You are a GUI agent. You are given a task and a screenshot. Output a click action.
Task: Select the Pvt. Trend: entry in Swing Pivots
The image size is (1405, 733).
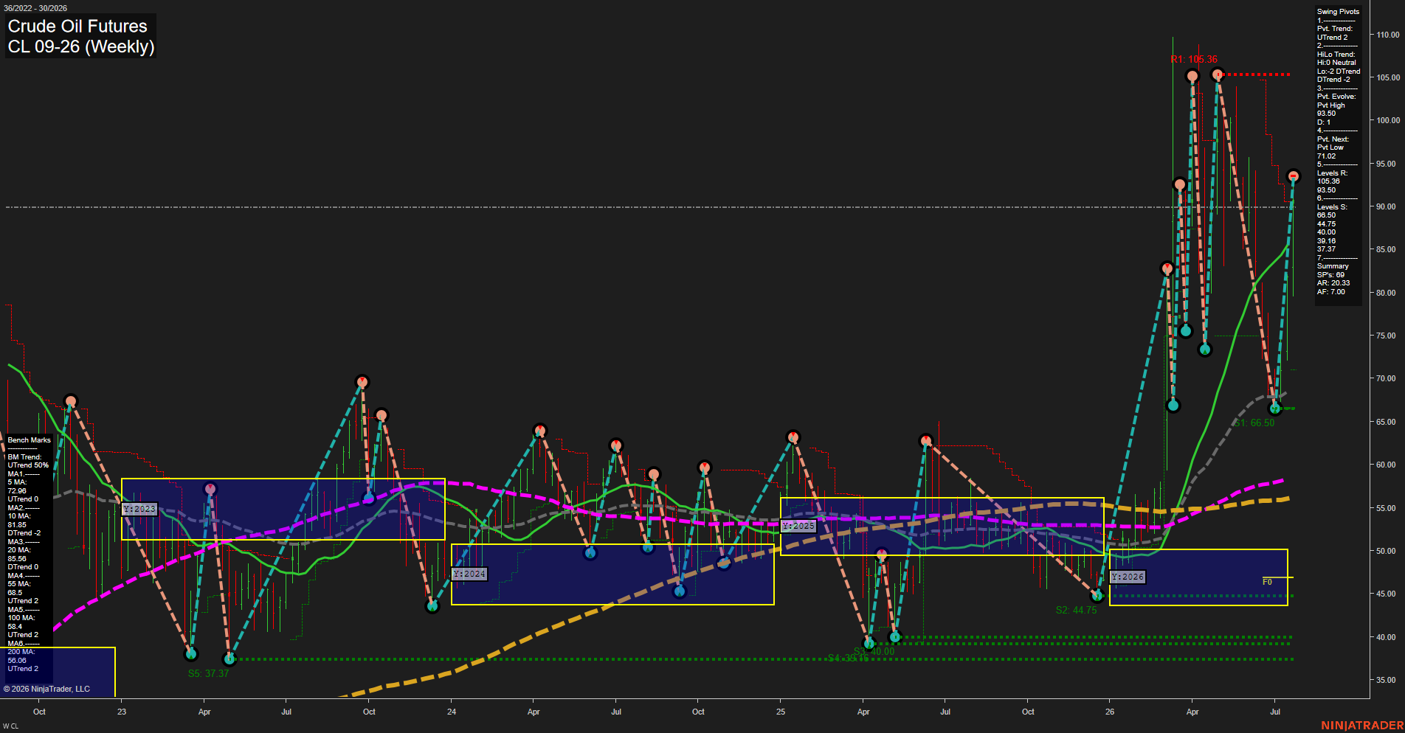[1335, 29]
